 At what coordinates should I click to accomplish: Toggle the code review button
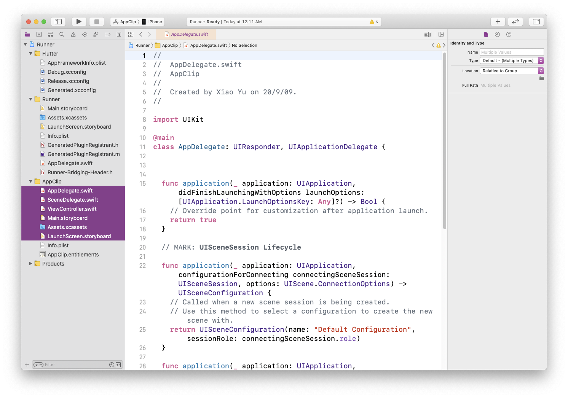tap(515, 22)
